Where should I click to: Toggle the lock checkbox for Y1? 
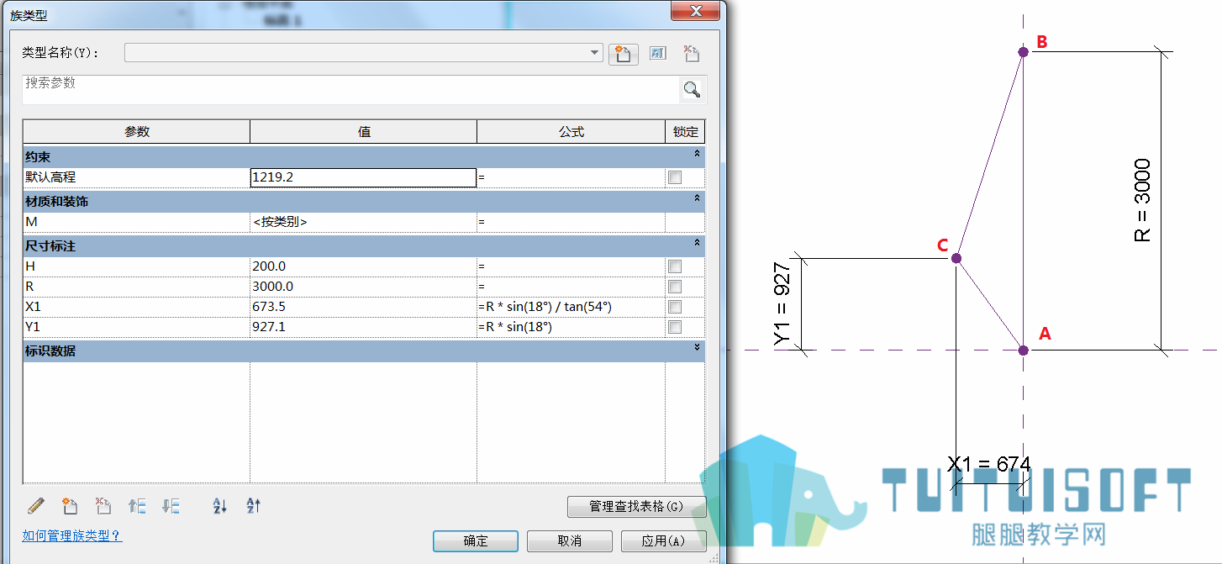(x=674, y=327)
